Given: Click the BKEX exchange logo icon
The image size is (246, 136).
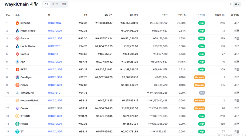Looking at the screenshot, I should pos(17,69).
